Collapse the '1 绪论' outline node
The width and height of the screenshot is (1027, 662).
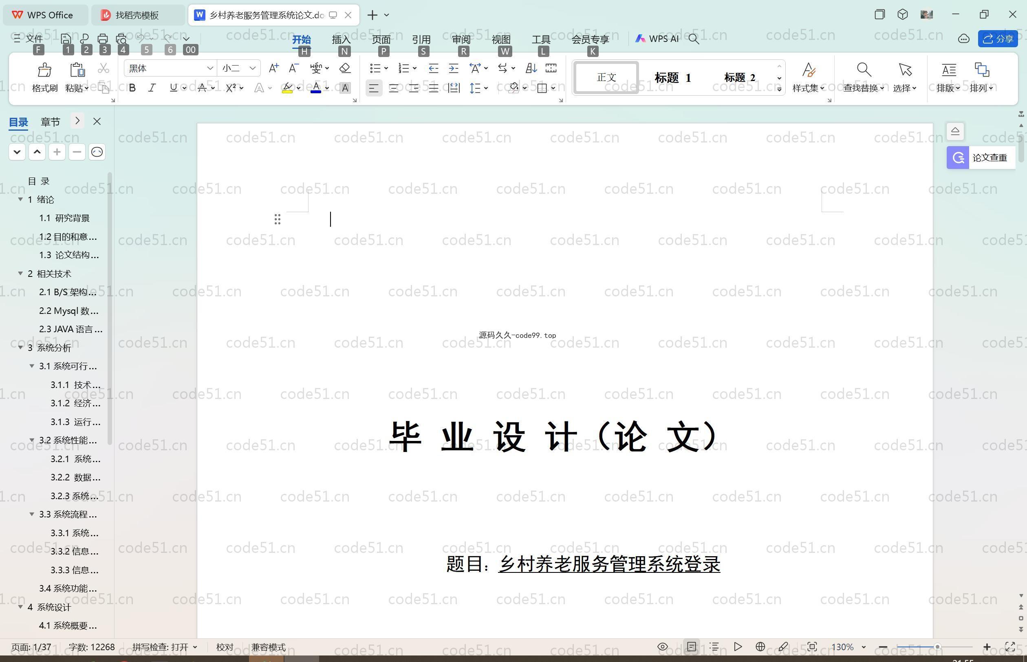20,199
